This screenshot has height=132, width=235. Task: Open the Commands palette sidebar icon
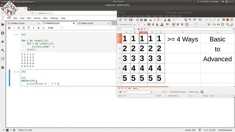[x=3, y=41]
